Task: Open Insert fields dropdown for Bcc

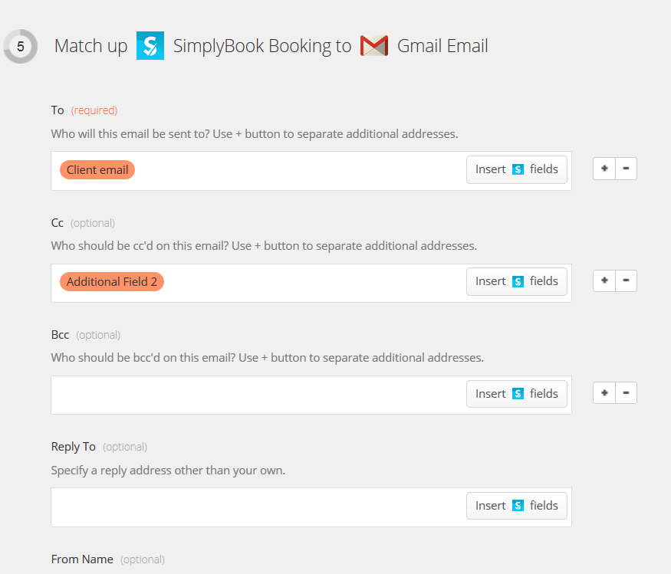Action: coord(516,394)
